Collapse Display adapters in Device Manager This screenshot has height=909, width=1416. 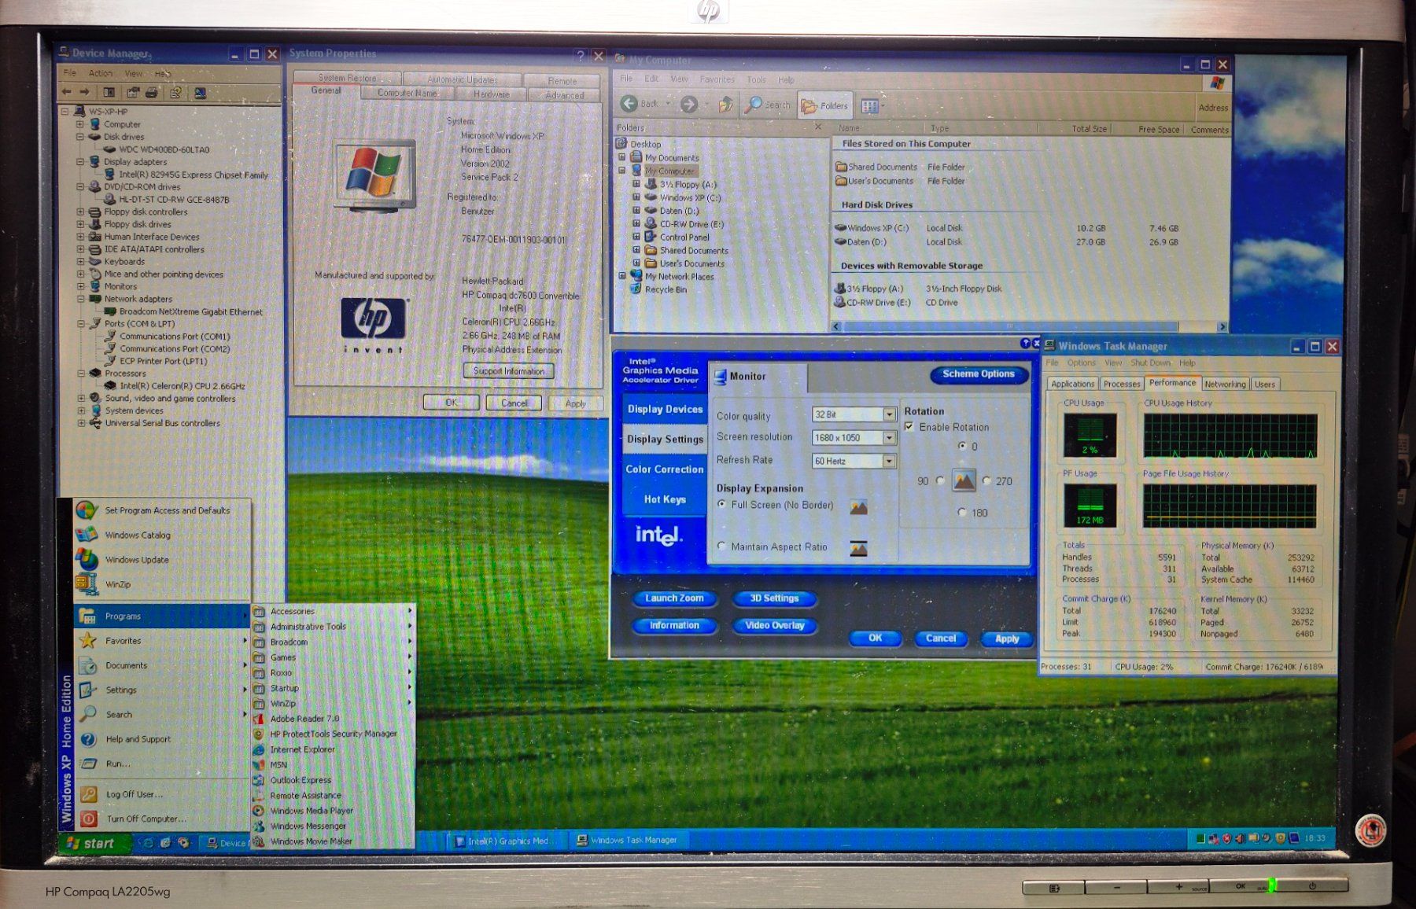pyautogui.click(x=80, y=162)
